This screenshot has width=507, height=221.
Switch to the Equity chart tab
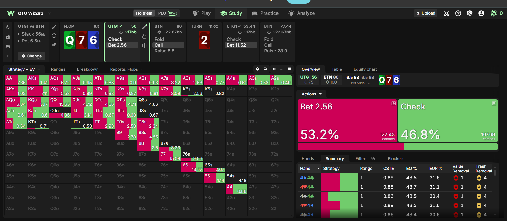click(x=365, y=69)
